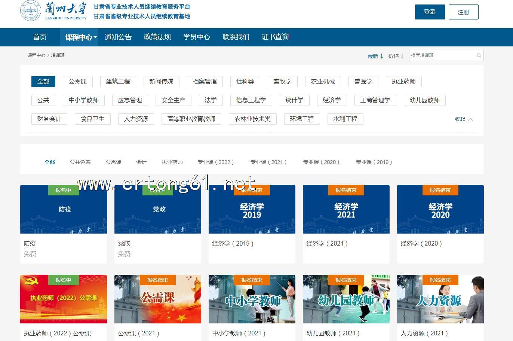Open the 通知公告 menu item
Viewport: 513px width, 341px height.
(x=118, y=37)
